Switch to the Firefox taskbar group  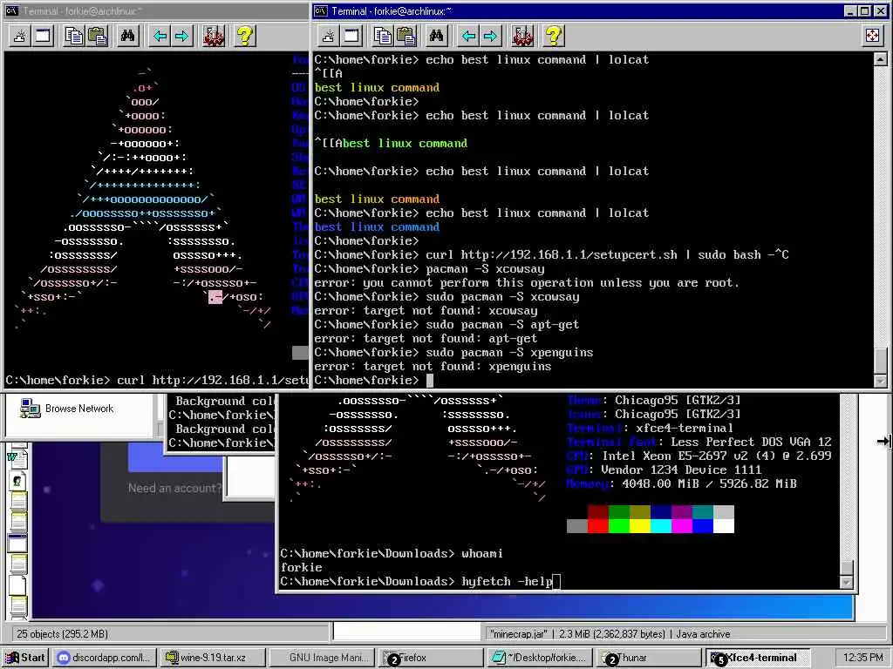coord(431,658)
